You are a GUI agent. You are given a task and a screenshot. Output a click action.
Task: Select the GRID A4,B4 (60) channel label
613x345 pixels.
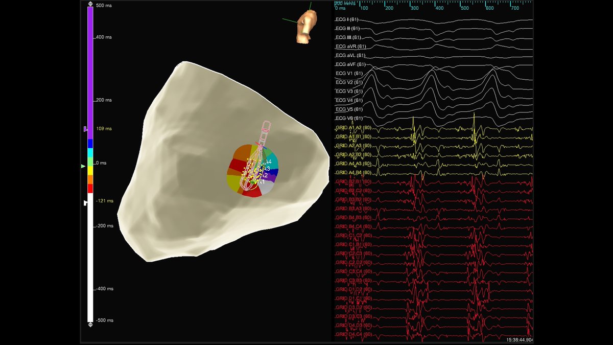[x=353, y=172]
